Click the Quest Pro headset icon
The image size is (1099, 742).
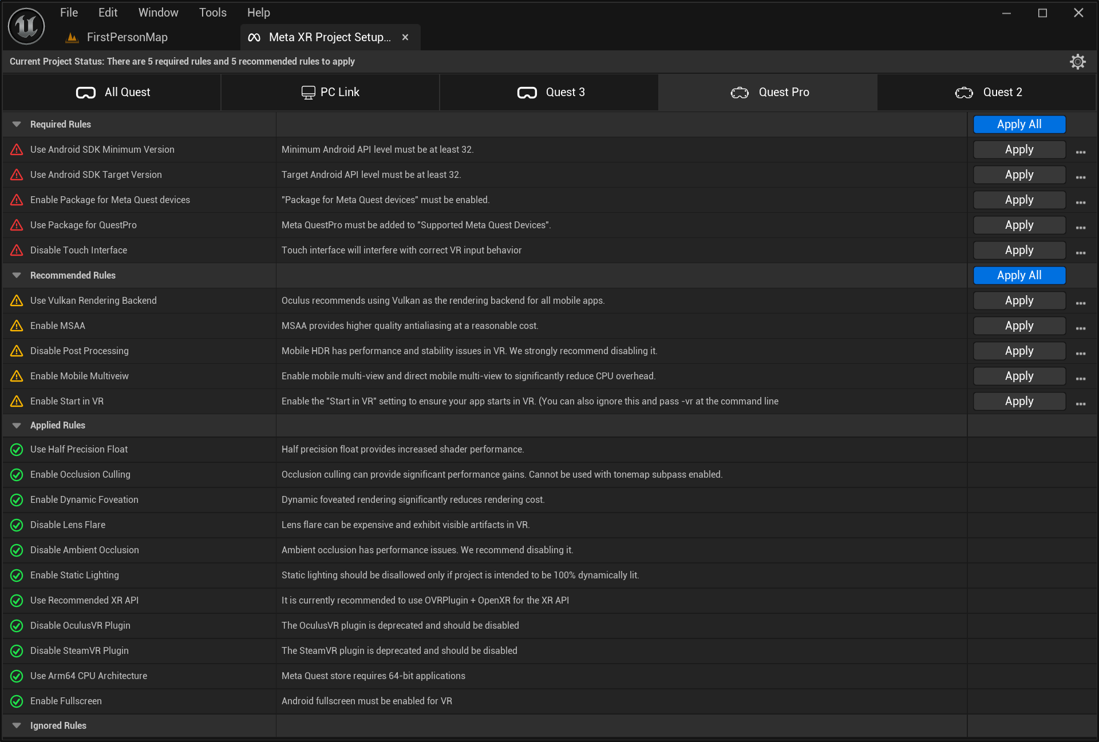[740, 92]
